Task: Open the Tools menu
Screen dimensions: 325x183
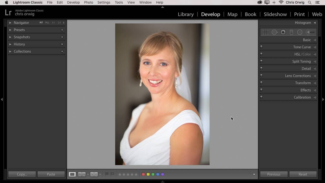Action: 119,2
